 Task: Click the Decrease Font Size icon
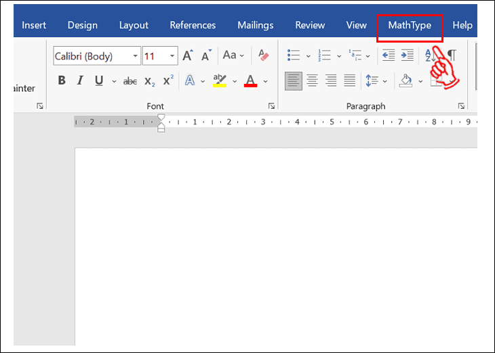206,55
